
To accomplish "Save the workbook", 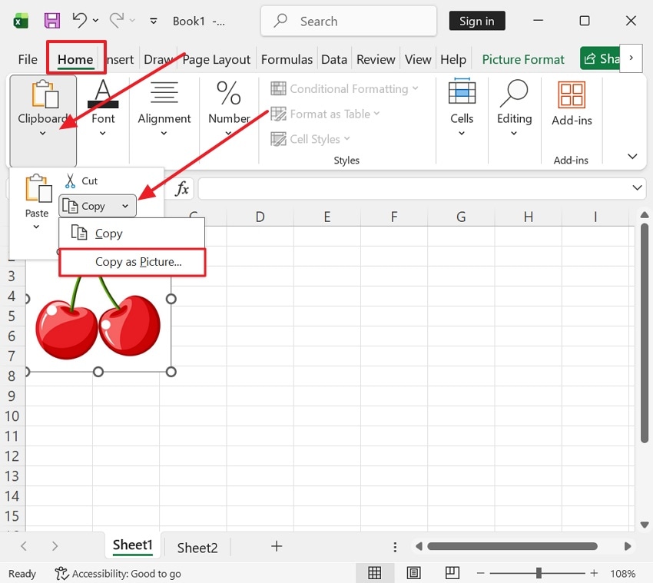I will (52, 20).
